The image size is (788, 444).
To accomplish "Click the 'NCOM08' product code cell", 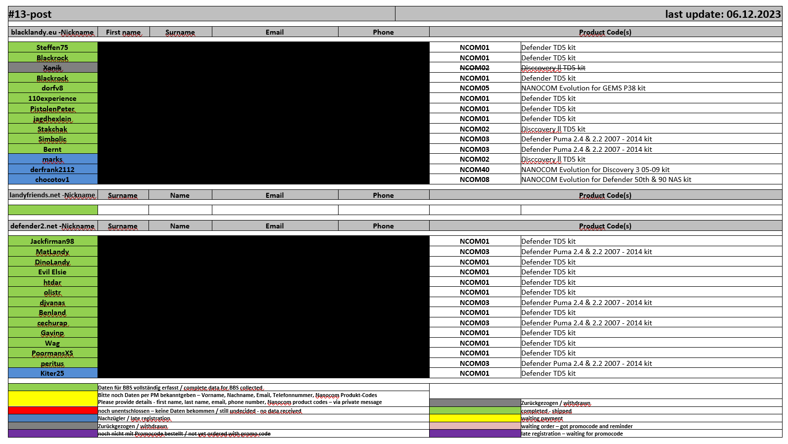I will (x=475, y=179).
